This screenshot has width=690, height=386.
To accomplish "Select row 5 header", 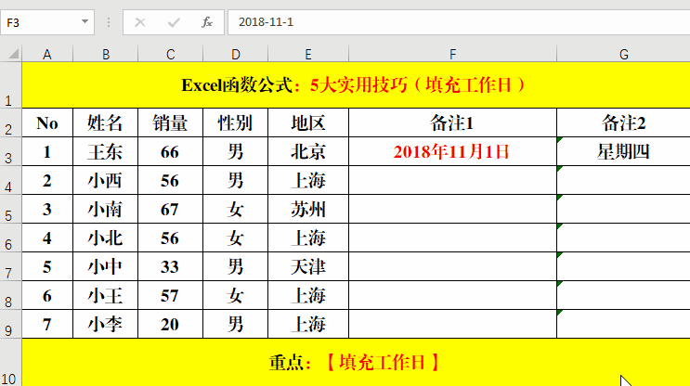I will tap(11, 209).
